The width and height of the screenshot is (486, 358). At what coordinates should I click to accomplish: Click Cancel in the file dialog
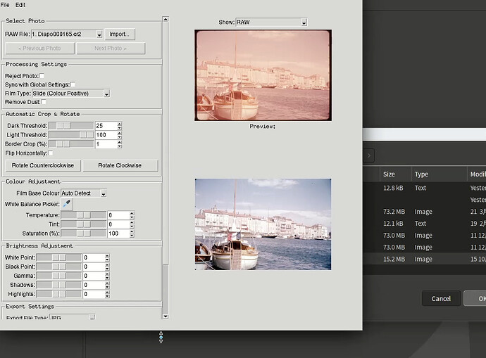click(x=441, y=298)
